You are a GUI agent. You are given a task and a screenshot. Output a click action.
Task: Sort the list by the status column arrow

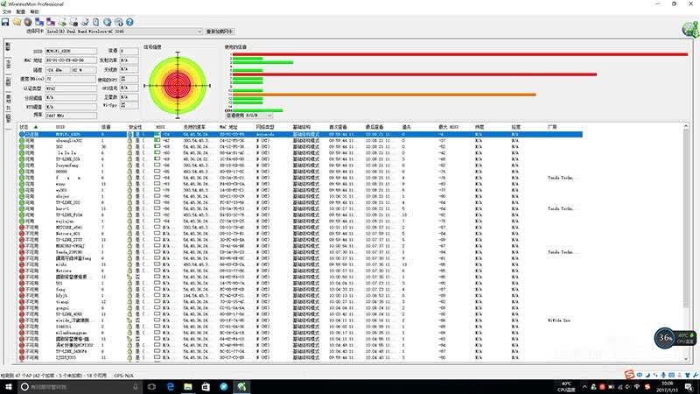coord(36,127)
